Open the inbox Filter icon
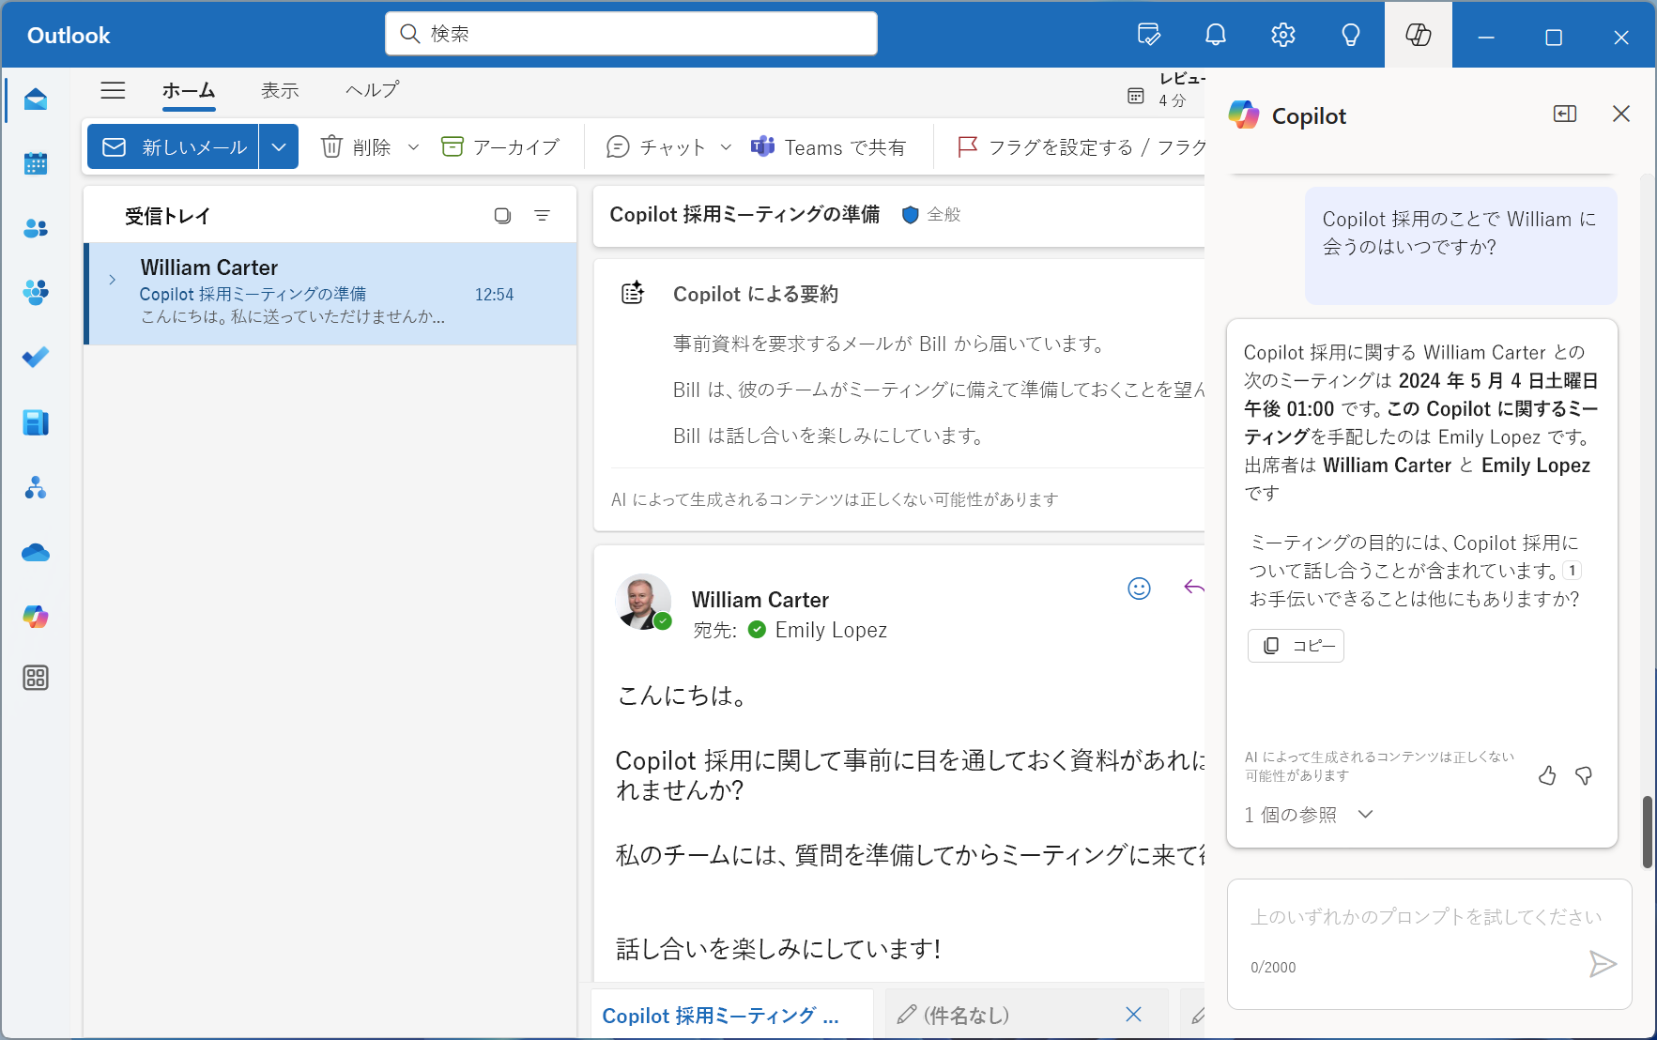 pyautogui.click(x=542, y=216)
